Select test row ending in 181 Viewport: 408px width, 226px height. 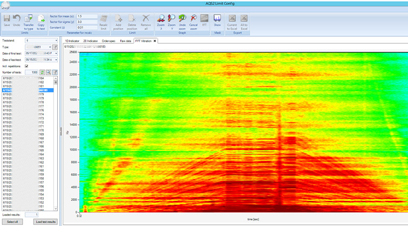click(x=28, y=86)
